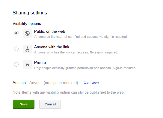Viewport: 163px width, 118px height.
Task: Choose the Private radio button
Action: pyautogui.click(x=16, y=64)
